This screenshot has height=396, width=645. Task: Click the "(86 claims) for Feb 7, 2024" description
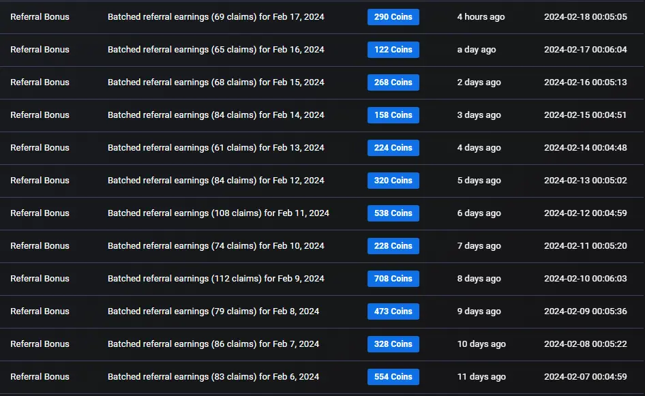213,344
